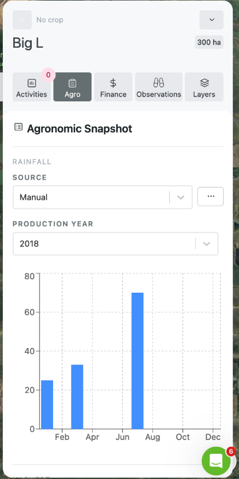Click the March rainfall bar

coord(77,397)
